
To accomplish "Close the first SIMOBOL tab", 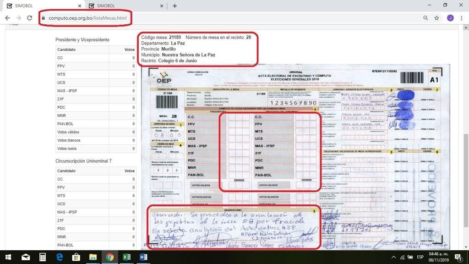I will [80, 5].
